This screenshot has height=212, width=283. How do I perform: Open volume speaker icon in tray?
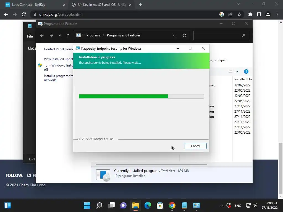[255, 205]
